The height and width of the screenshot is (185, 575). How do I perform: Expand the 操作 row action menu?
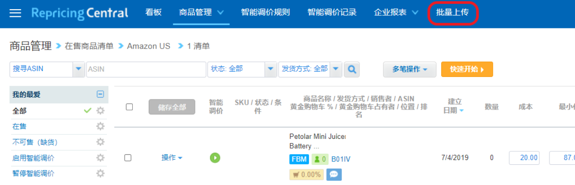tap(172, 158)
